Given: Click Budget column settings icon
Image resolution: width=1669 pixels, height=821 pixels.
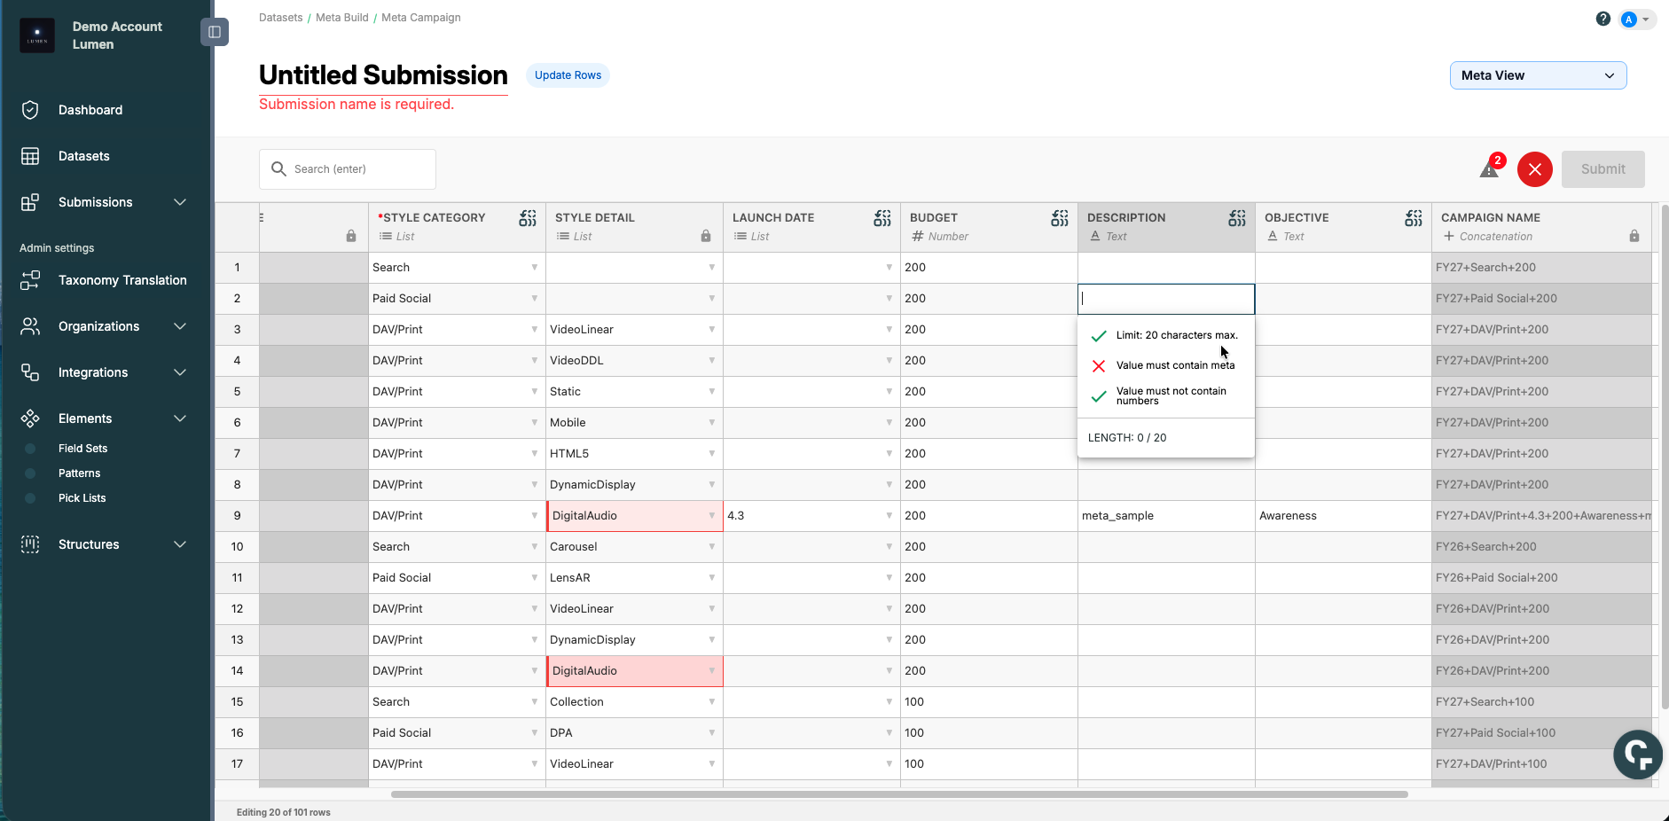Looking at the screenshot, I should coord(1060,218).
